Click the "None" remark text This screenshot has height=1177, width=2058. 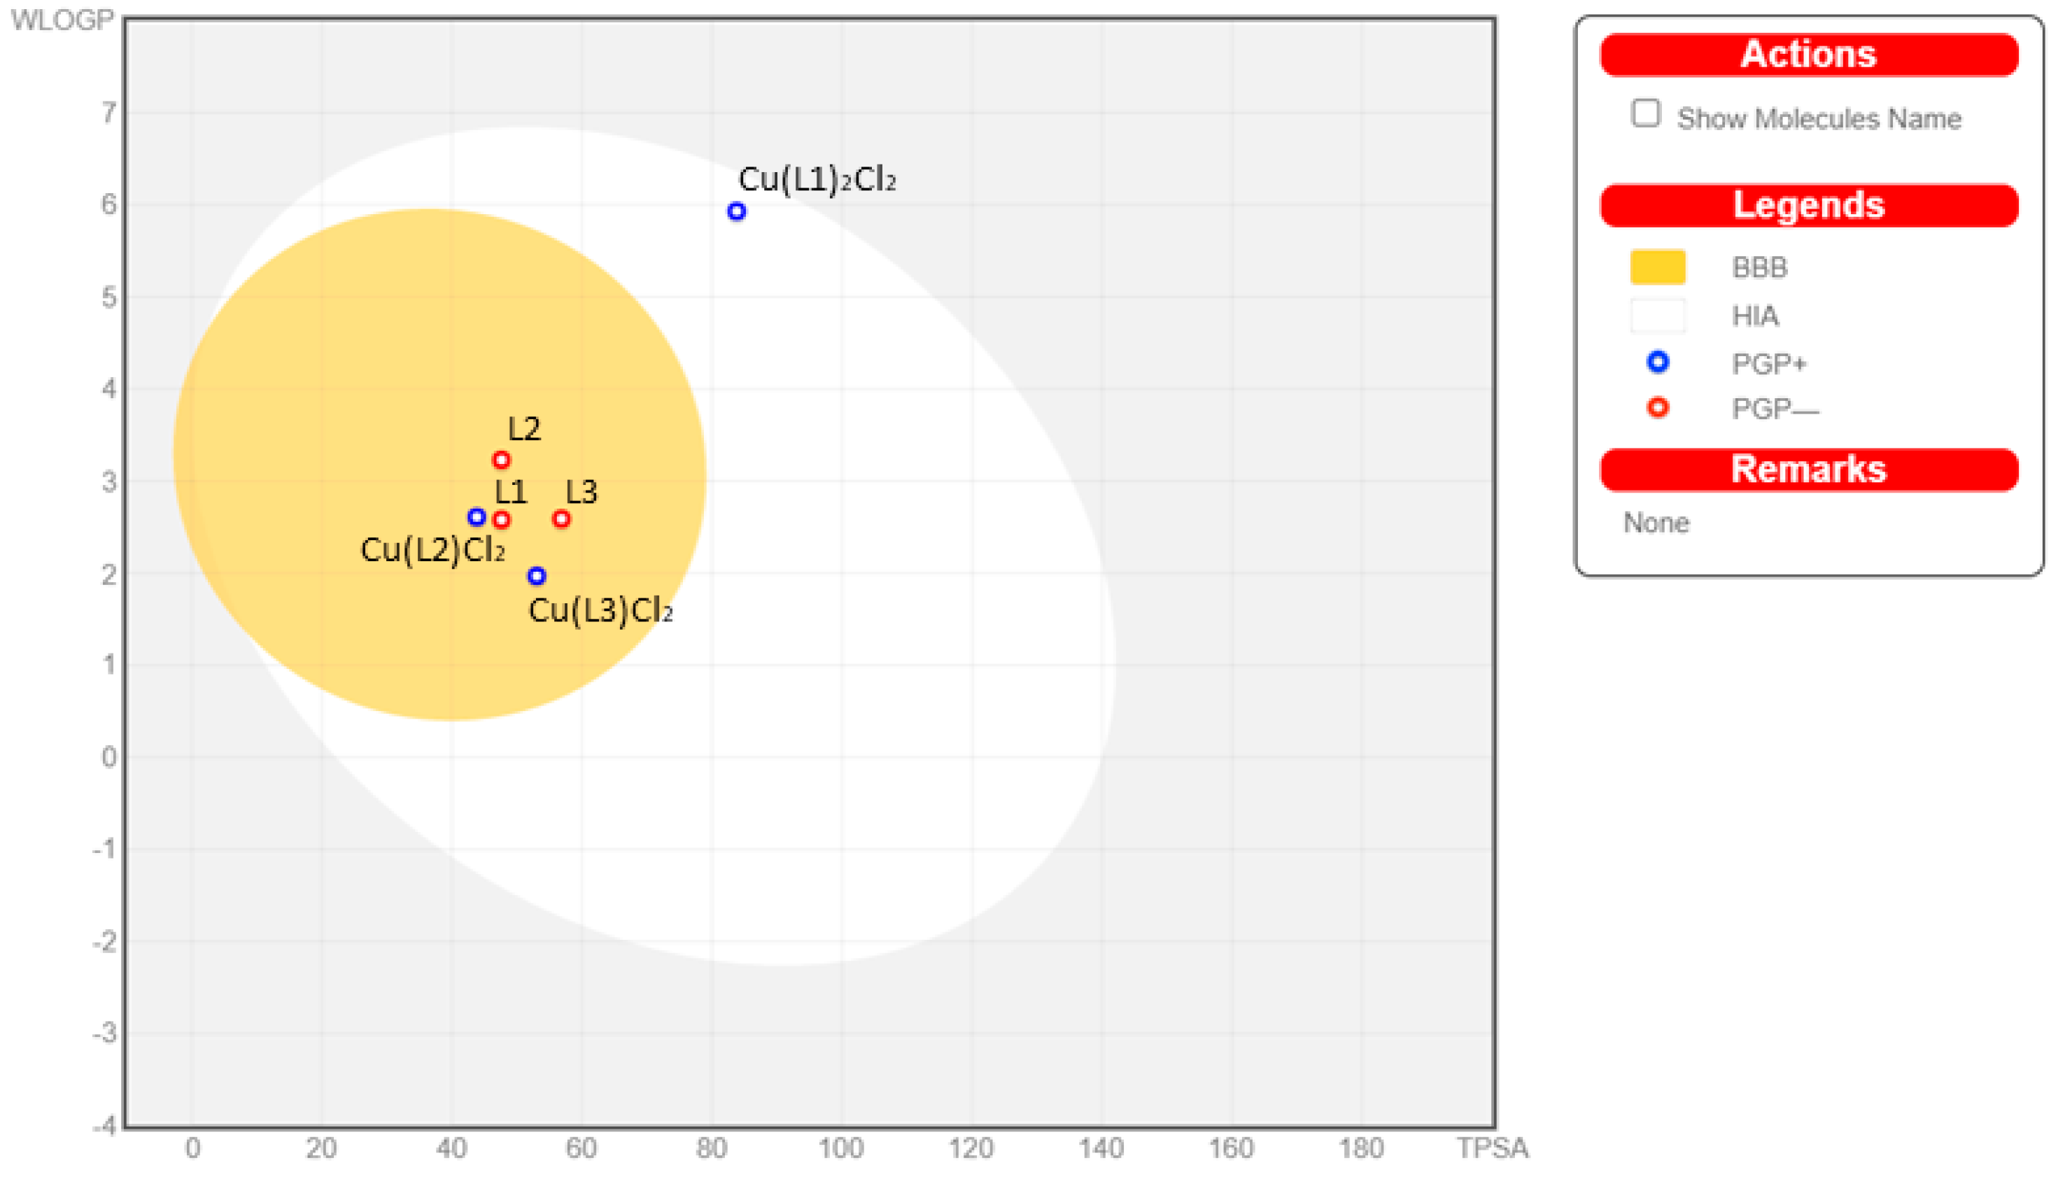click(x=1656, y=523)
